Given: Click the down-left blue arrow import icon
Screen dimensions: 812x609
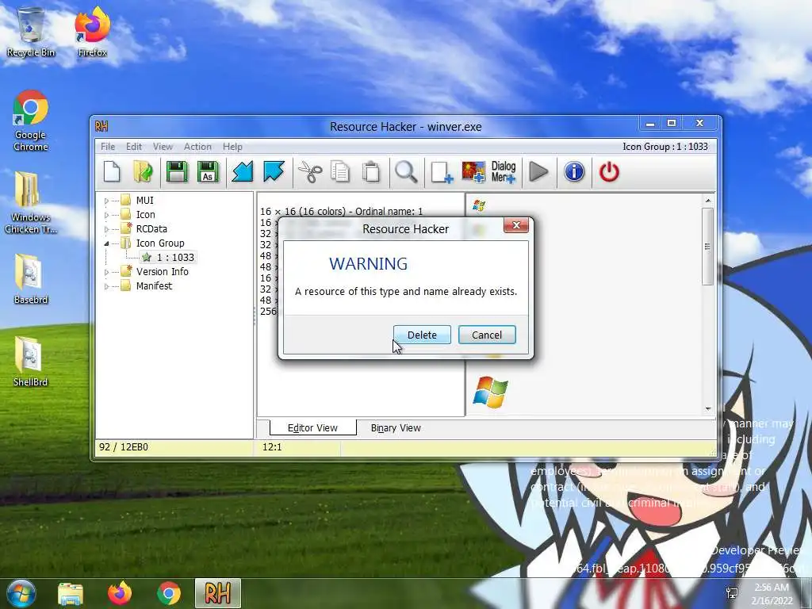Looking at the screenshot, I should pyautogui.click(x=242, y=172).
